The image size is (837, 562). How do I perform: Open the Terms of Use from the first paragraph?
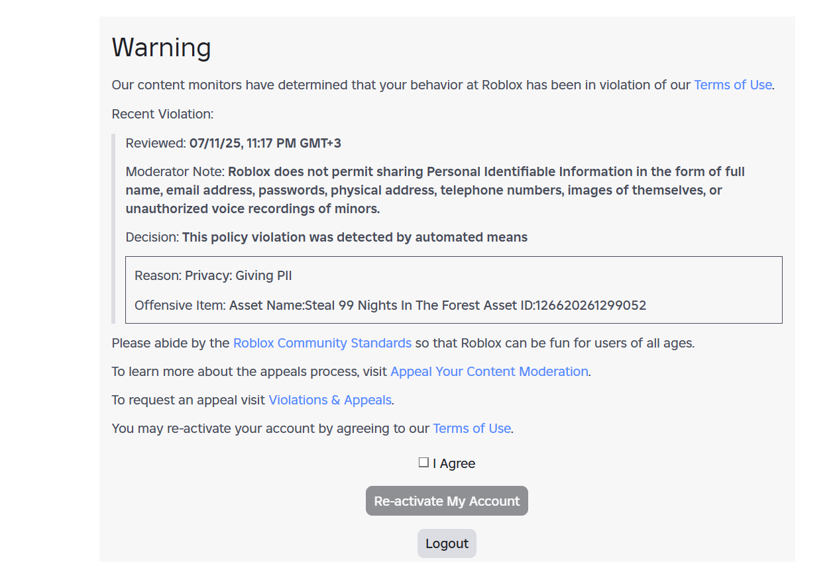click(732, 85)
